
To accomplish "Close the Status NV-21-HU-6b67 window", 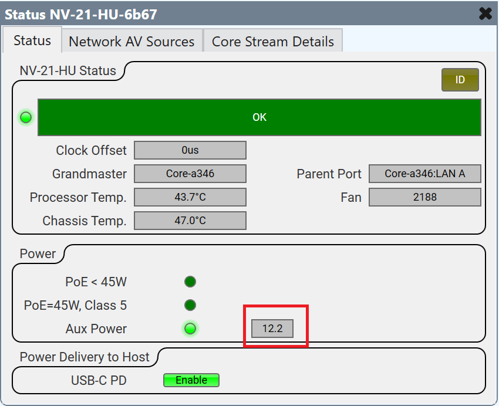I will (485, 13).
